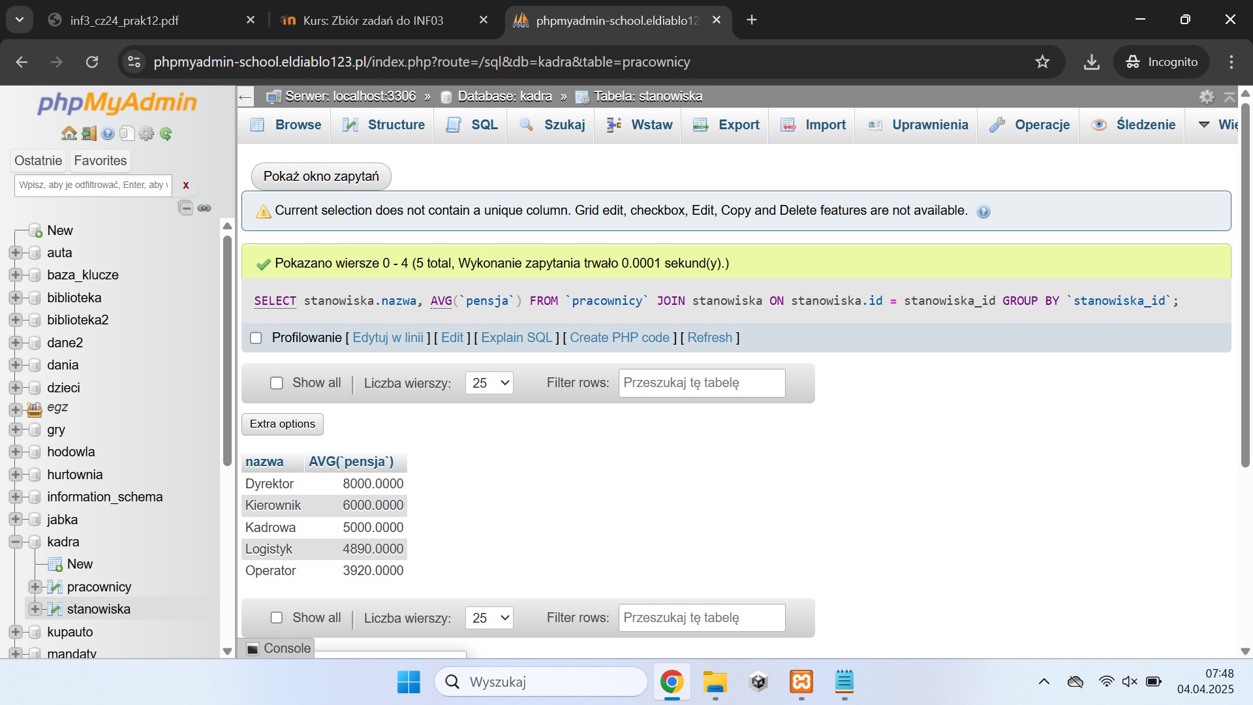Open the Browse tab
Viewport: 1253px width, 705px height.
(286, 125)
